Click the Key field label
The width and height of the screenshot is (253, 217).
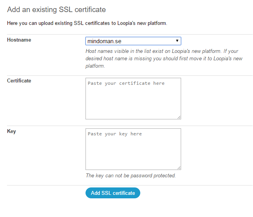pos(11,131)
